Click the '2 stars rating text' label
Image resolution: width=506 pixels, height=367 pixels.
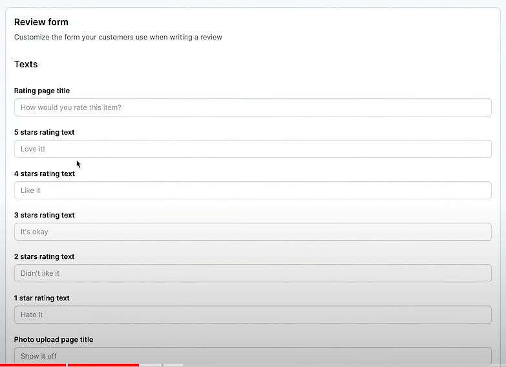click(x=44, y=256)
